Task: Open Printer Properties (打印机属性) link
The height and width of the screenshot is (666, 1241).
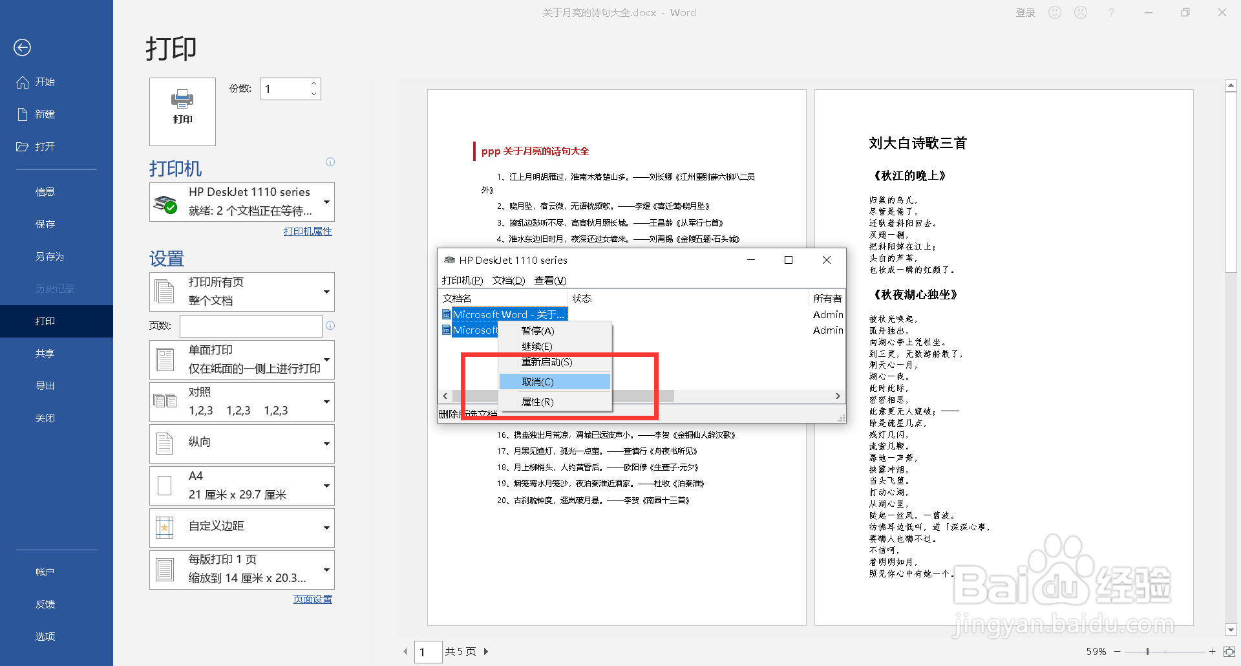Action: click(x=308, y=231)
